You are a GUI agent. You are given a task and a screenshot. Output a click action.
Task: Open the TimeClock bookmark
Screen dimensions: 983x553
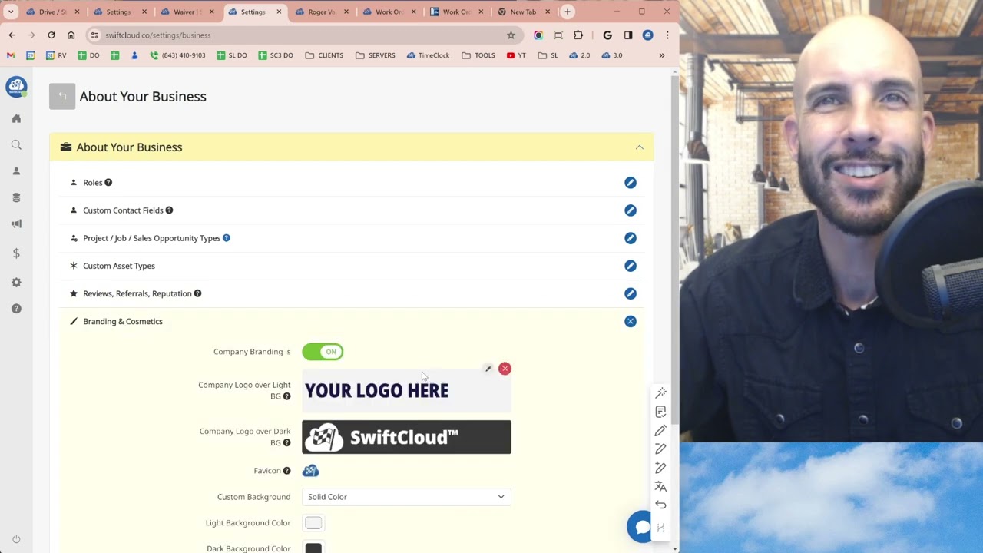click(428, 55)
